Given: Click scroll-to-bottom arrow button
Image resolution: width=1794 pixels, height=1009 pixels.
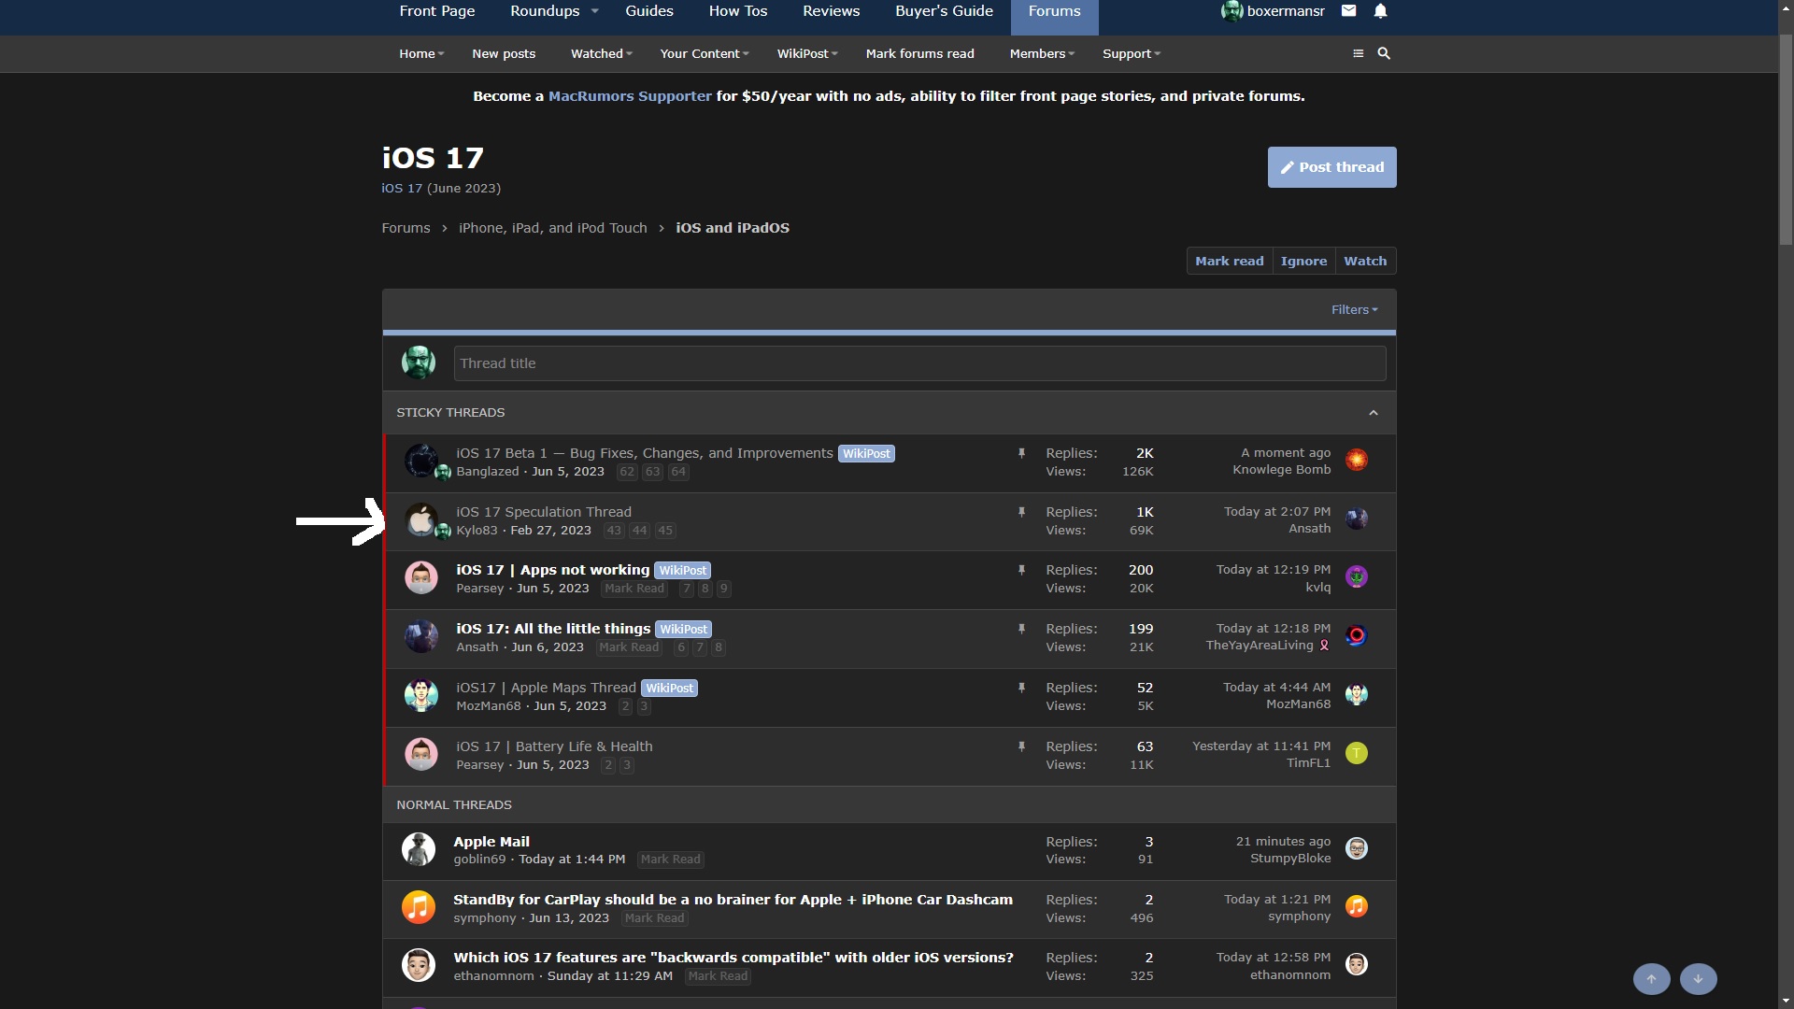Looking at the screenshot, I should 1698,979.
